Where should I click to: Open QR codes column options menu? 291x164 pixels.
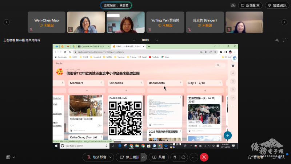click(141, 83)
